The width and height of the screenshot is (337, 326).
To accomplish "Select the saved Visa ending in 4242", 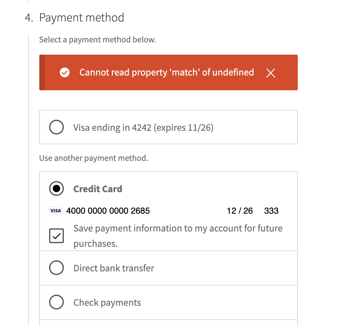I will point(56,127).
